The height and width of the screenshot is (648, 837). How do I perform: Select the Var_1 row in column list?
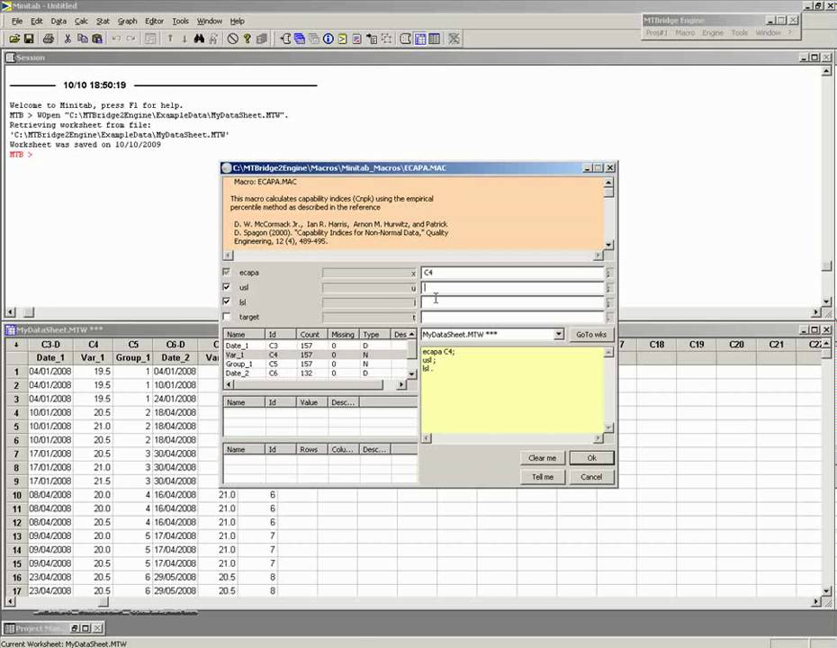point(315,355)
